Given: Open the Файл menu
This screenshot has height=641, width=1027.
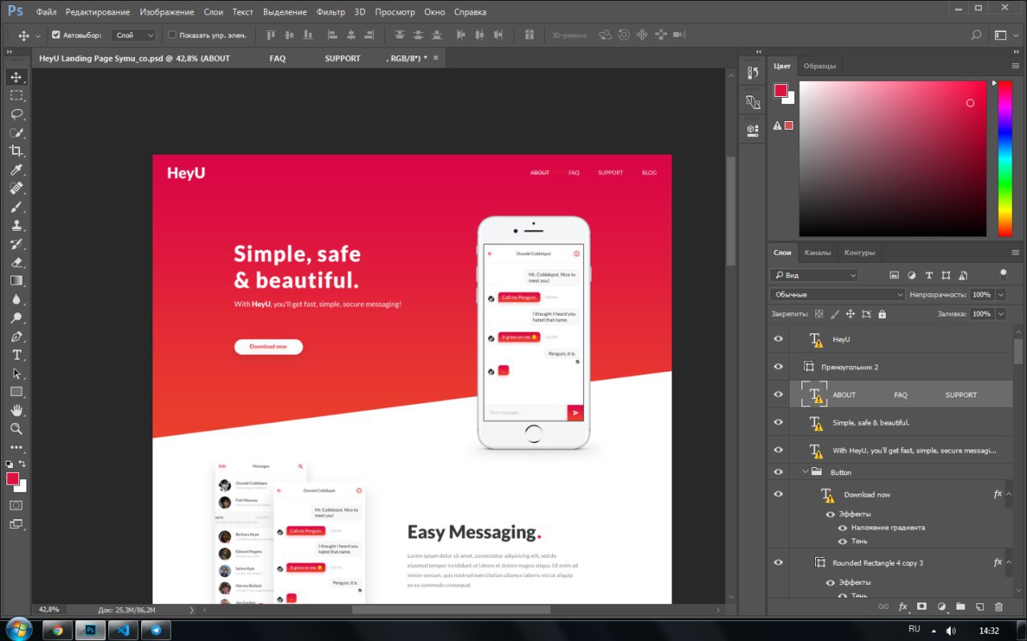Looking at the screenshot, I should click(x=46, y=12).
